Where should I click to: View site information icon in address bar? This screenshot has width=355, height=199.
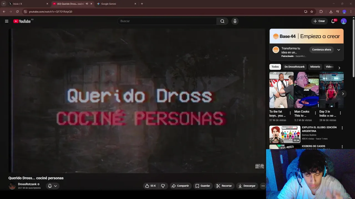[25, 12]
